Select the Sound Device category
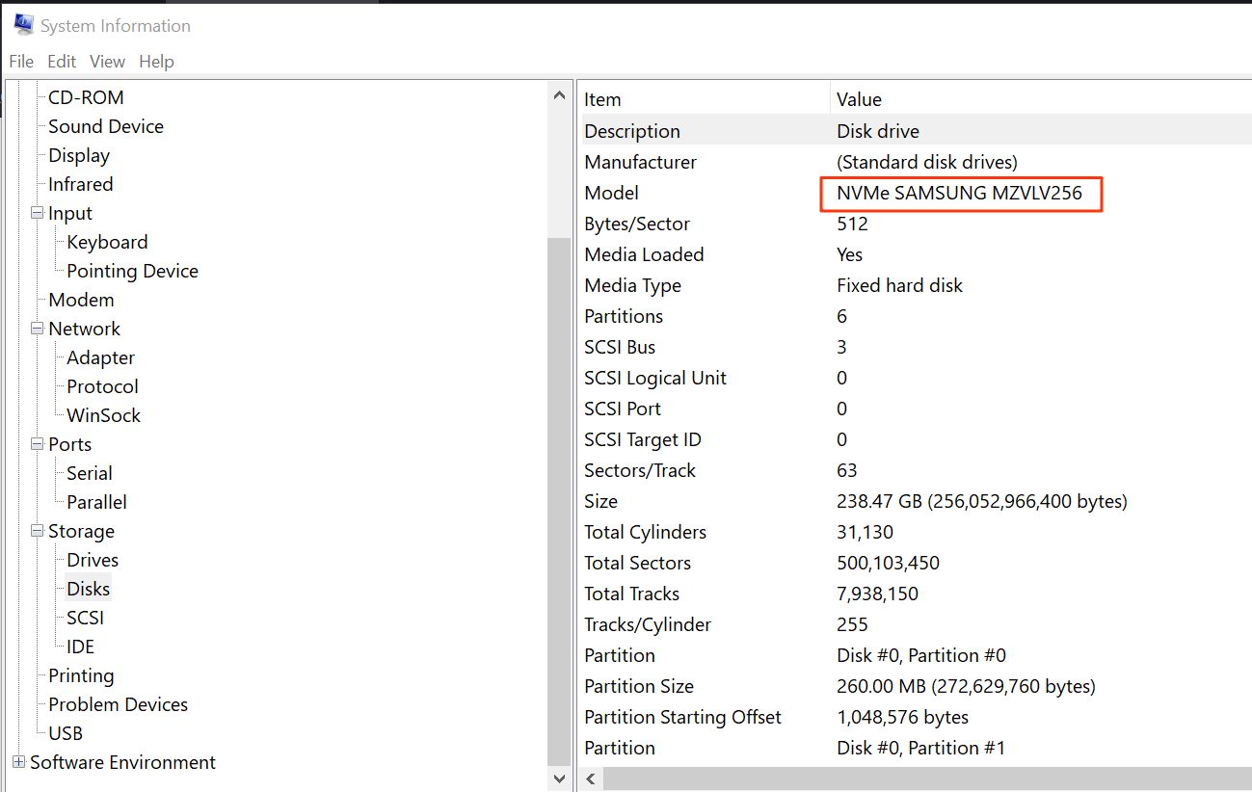 coord(105,126)
